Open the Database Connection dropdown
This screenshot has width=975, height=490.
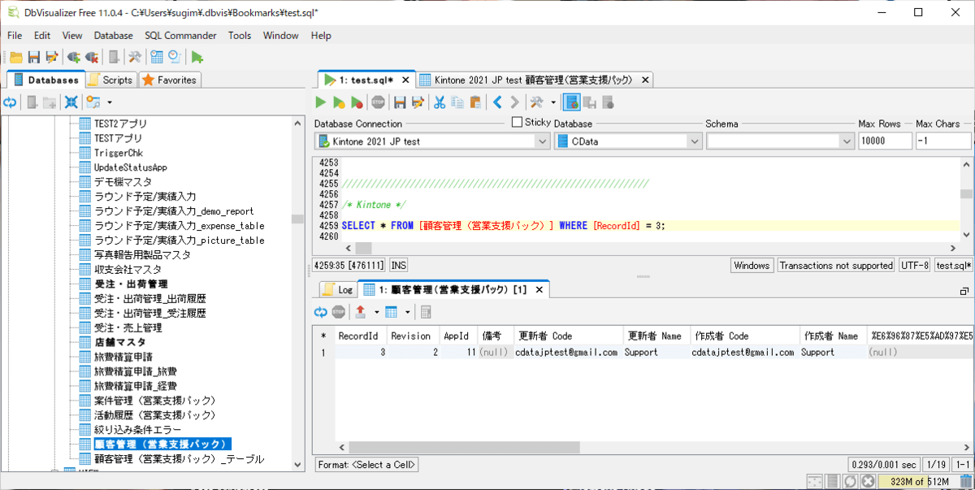[x=542, y=141]
